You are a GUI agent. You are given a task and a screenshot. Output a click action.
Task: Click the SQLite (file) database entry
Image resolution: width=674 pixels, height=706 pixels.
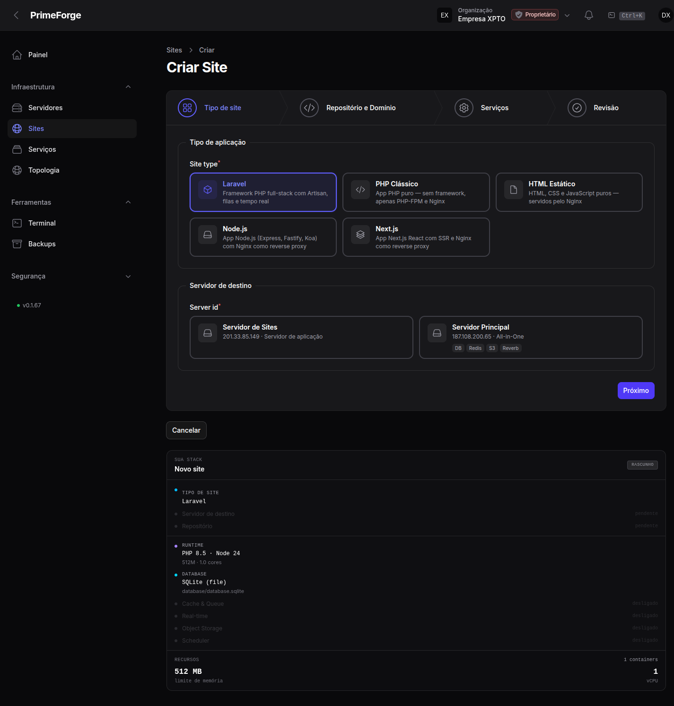pyautogui.click(x=204, y=582)
